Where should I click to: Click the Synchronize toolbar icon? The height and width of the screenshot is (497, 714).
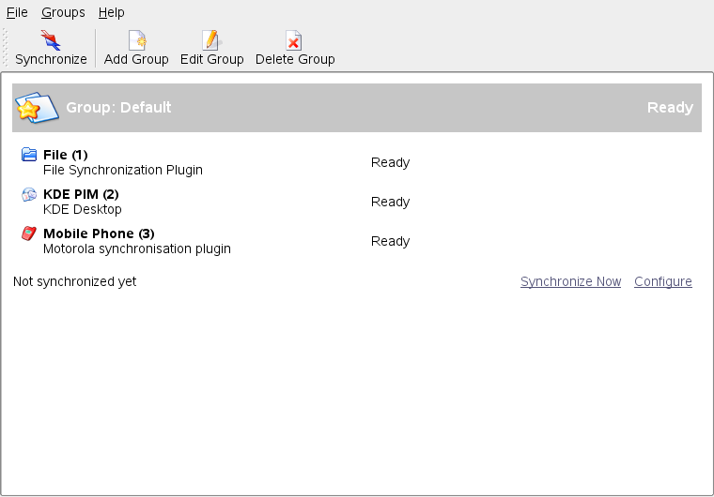tap(51, 40)
